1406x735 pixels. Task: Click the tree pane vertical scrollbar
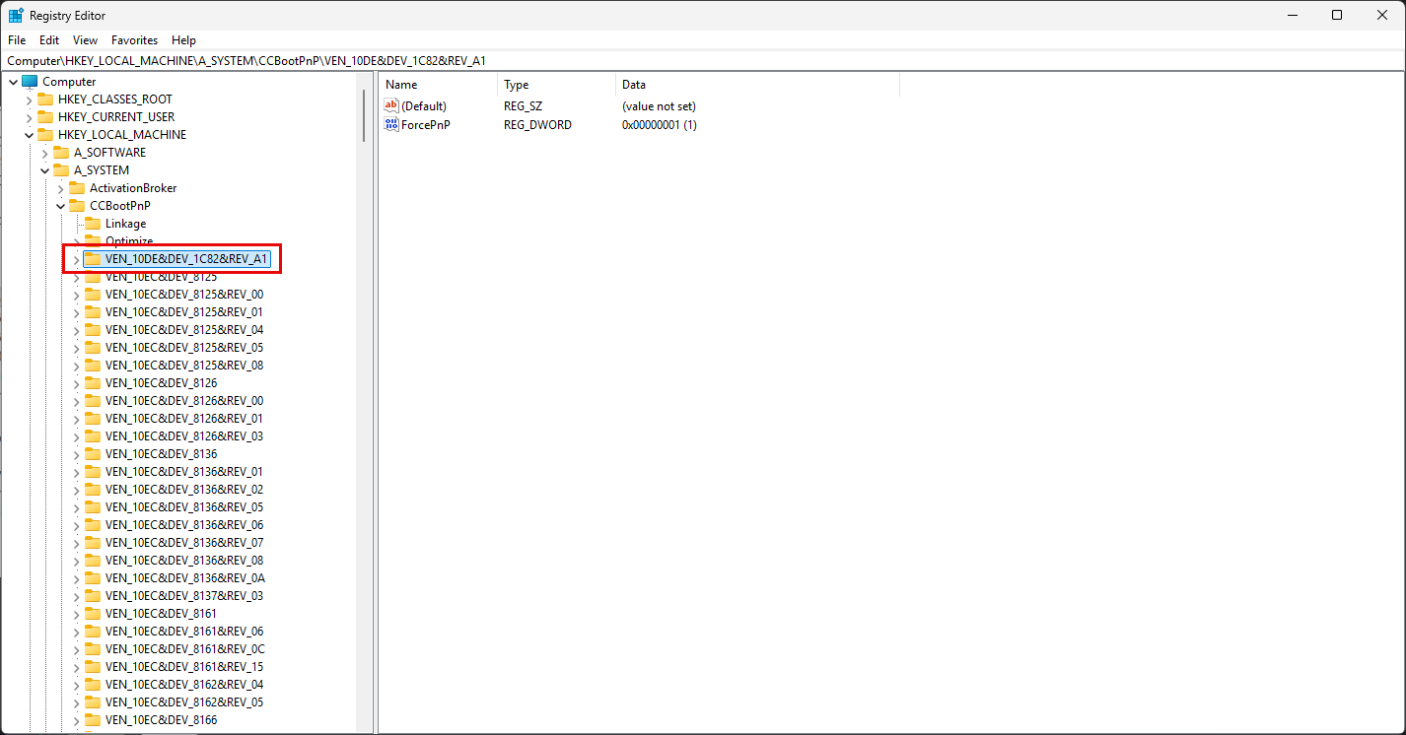point(365,394)
